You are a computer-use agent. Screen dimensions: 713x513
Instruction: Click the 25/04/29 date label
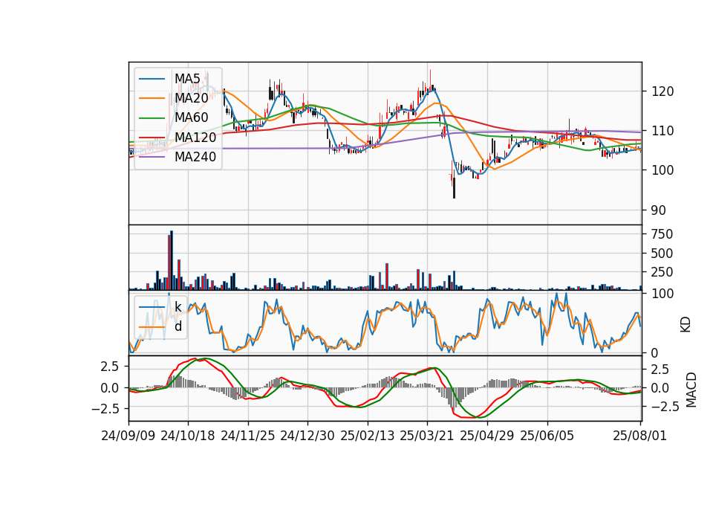coord(487,436)
